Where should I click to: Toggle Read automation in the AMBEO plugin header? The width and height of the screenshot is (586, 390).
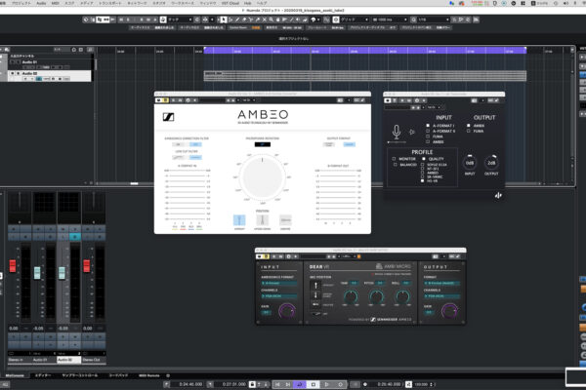pyautogui.click(x=173, y=100)
